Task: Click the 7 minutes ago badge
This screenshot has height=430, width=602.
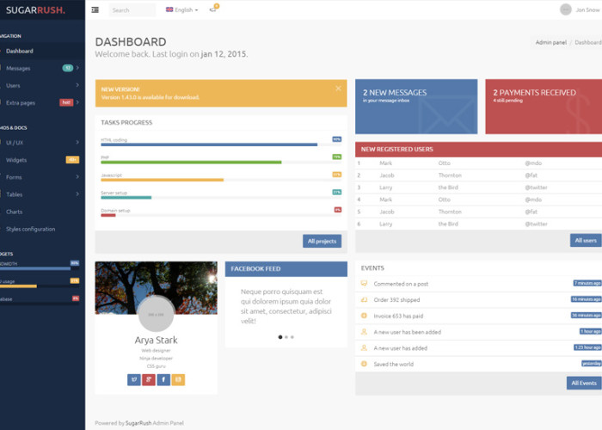Action: pyautogui.click(x=587, y=283)
